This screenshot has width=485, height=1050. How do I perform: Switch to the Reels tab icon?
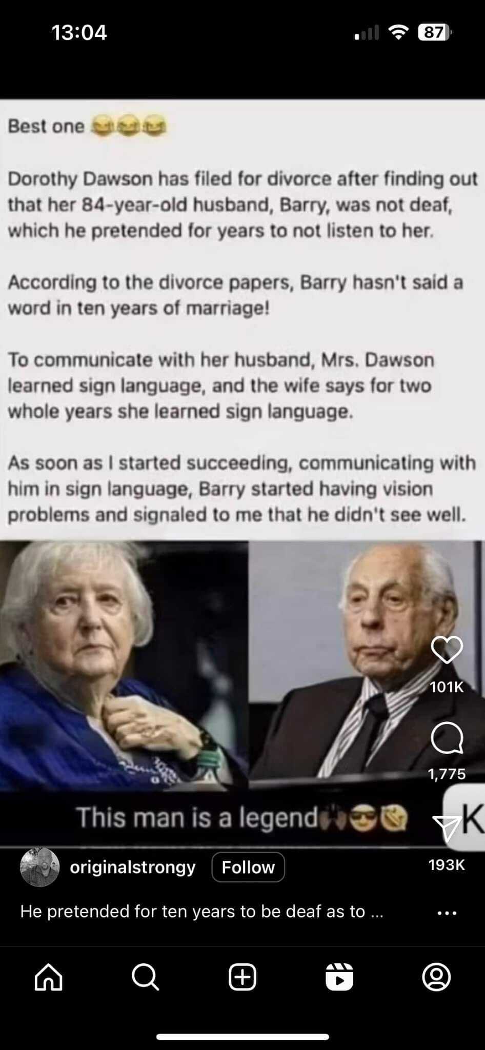coord(339,977)
